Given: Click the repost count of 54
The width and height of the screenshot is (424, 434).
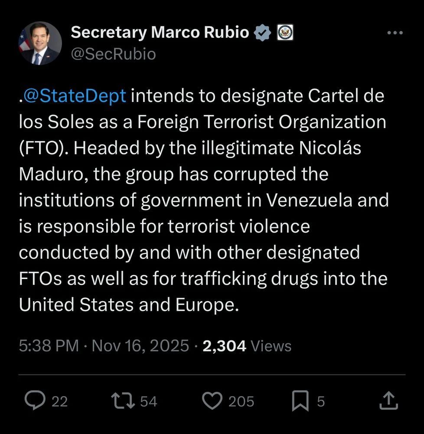Looking at the screenshot, I should 148,401.
